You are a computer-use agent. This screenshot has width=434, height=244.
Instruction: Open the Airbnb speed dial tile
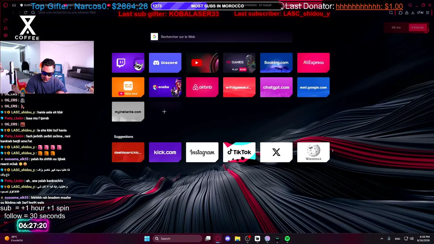coord(202,87)
